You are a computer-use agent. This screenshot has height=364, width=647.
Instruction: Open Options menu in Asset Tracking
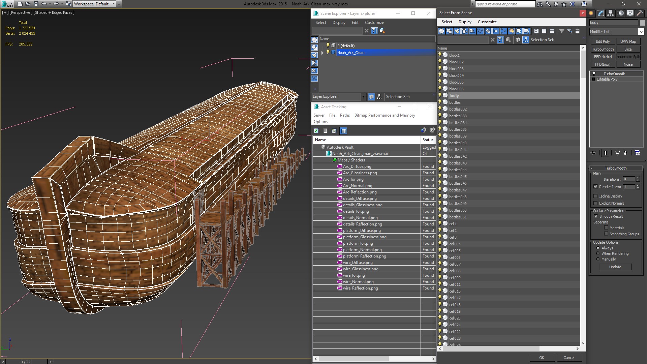click(x=320, y=122)
